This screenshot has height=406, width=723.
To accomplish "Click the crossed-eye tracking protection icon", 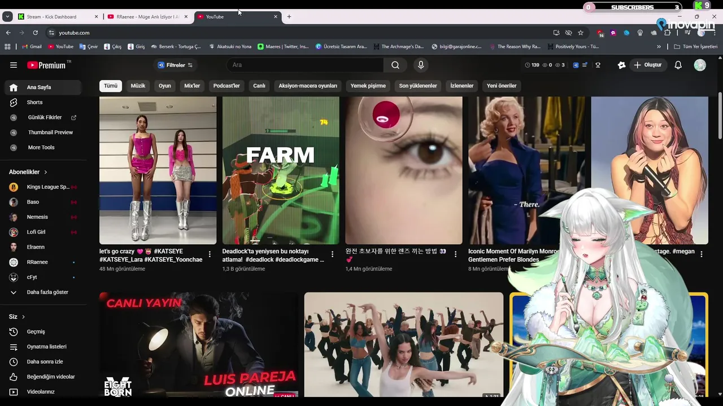I will (568, 33).
